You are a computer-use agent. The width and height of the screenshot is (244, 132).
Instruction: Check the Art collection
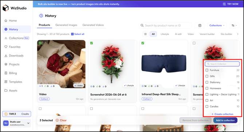[207, 100]
